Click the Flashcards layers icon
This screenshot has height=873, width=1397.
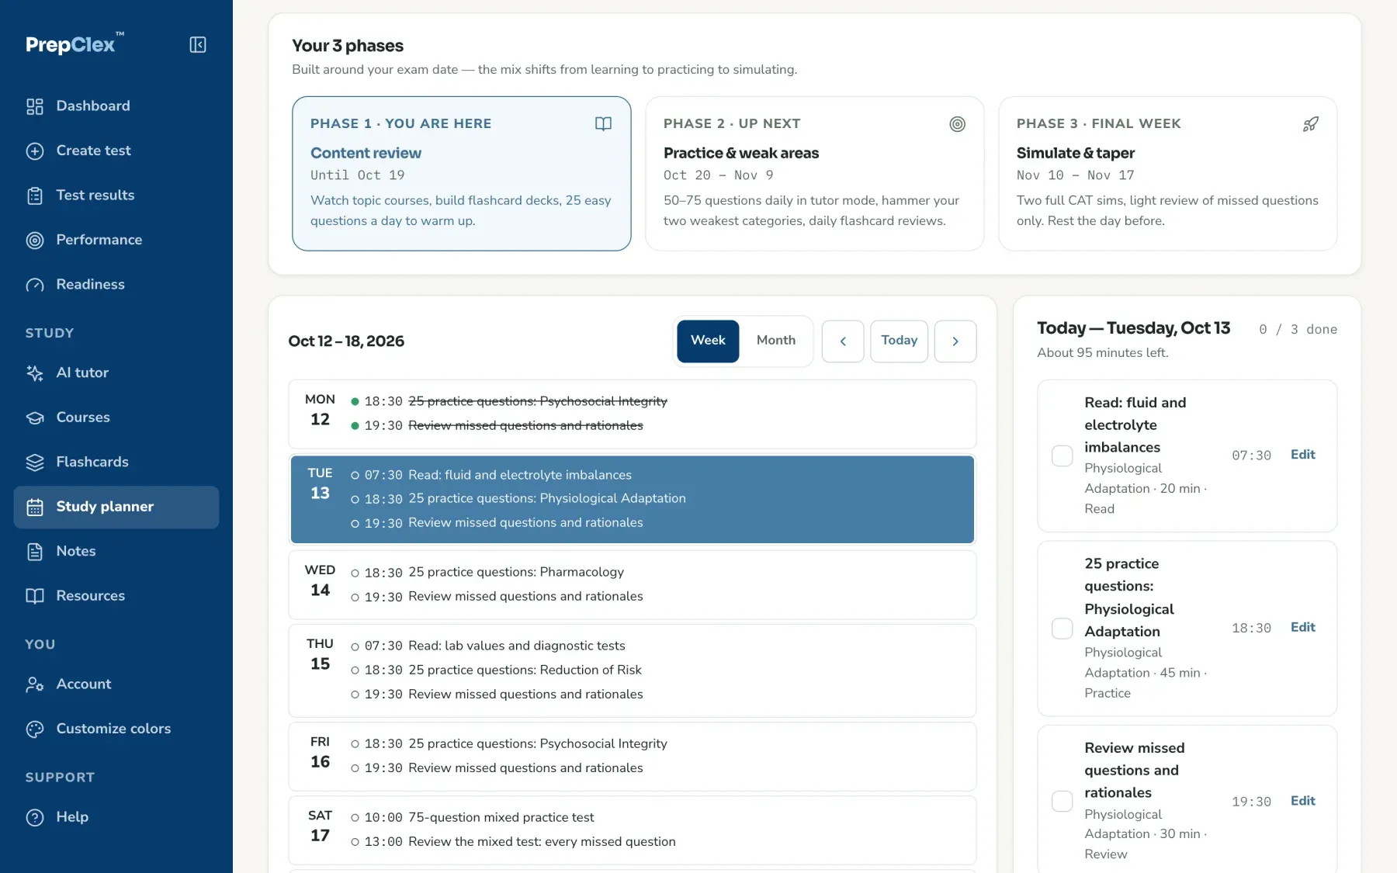coord(35,462)
